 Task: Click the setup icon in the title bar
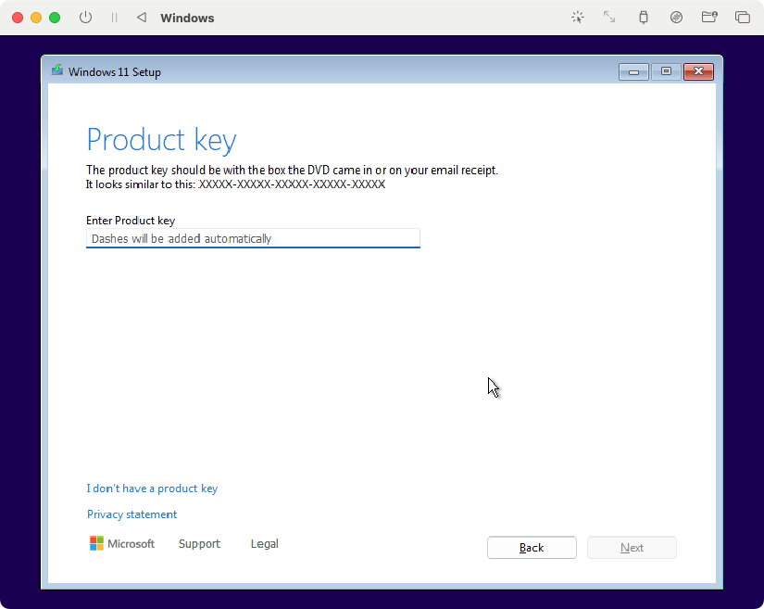click(56, 71)
